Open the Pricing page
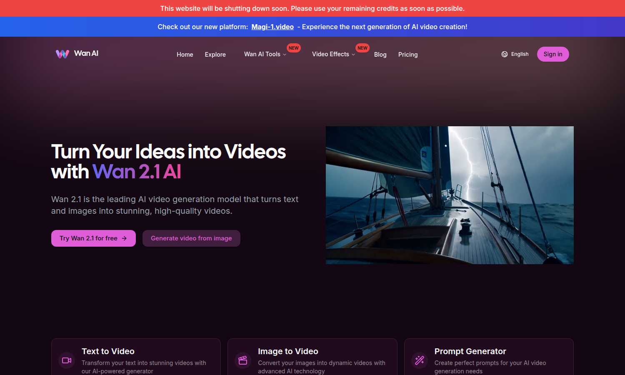 point(408,55)
